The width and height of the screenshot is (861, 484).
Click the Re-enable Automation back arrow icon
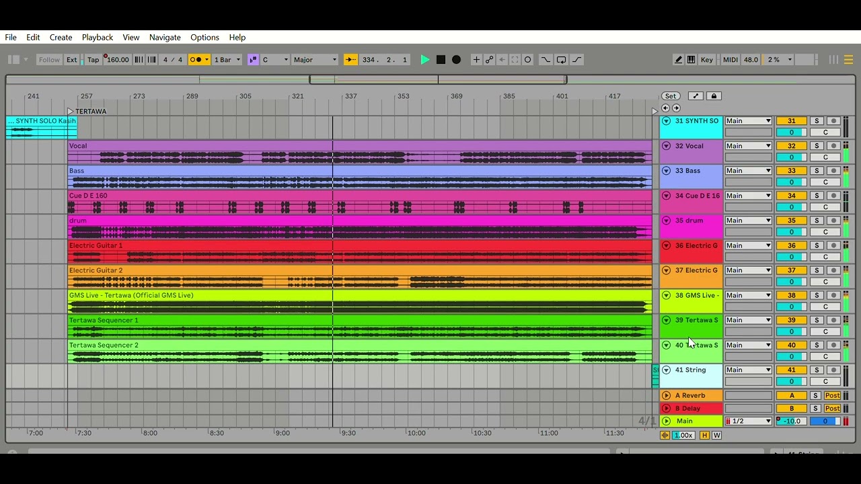click(x=502, y=60)
